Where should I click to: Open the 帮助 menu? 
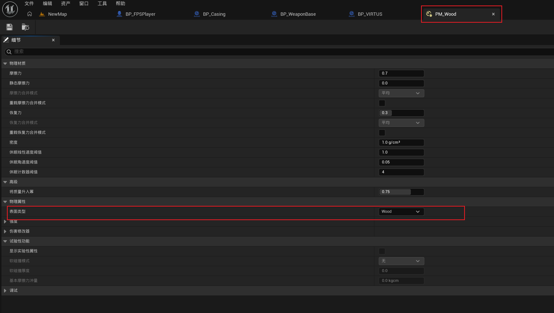coord(121,4)
